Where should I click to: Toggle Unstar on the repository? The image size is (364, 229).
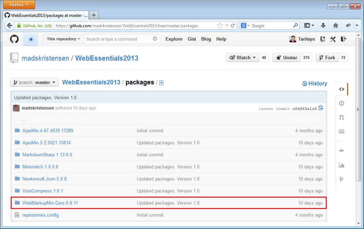point(287,58)
